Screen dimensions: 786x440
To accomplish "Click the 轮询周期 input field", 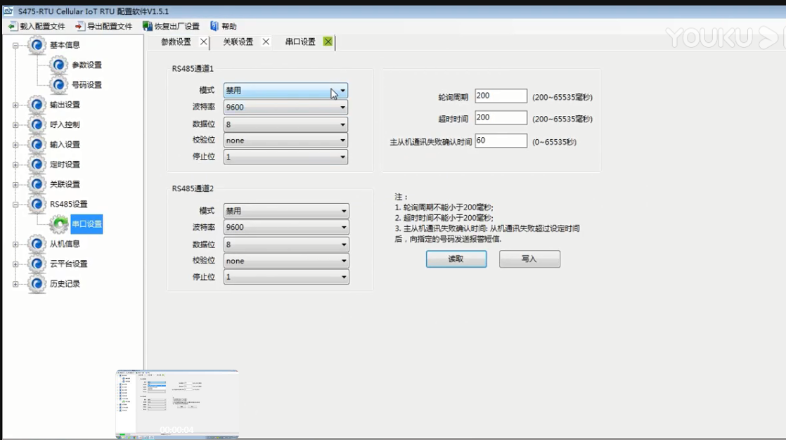I will (x=501, y=96).
